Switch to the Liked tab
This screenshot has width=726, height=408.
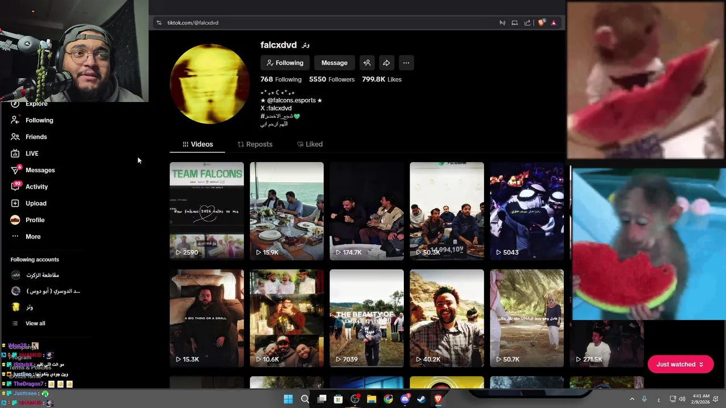pyautogui.click(x=310, y=144)
